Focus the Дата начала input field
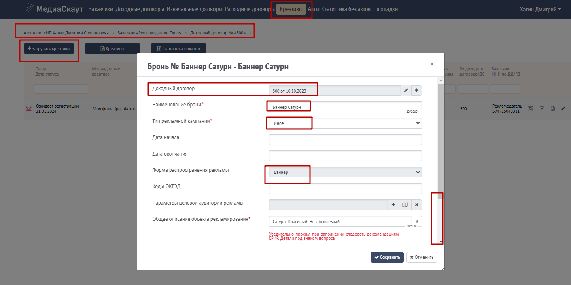The image size is (571, 285). (x=345, y=139)
